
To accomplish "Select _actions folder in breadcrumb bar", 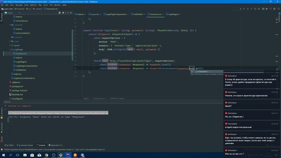I will click(38, 9).
